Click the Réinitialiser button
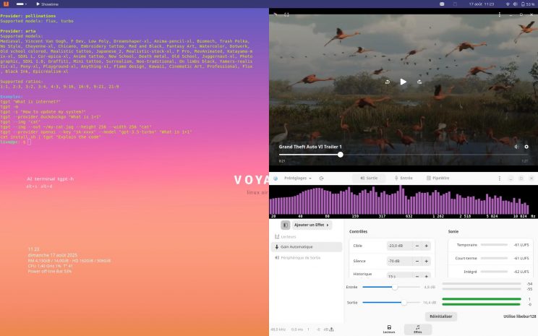This screenshot has width=538, height=336. click(441, 316)
